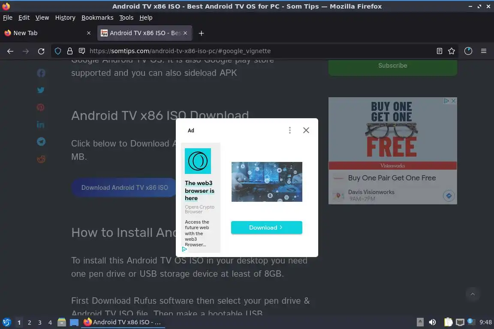Dismiss the ad popup with X
The width and height of the screenshot is (494, 329).
306,130
